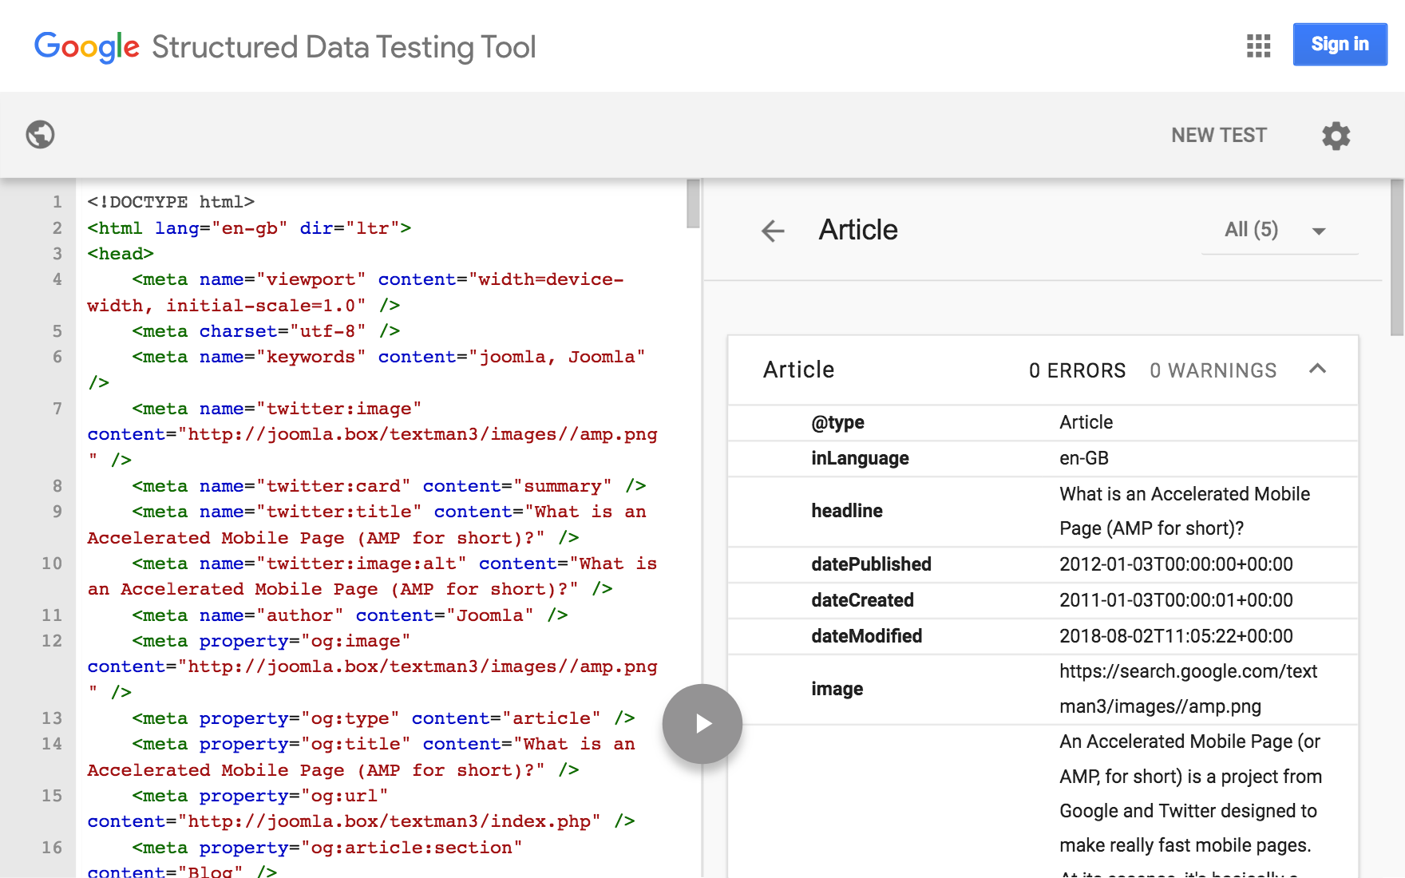Collapse the Article results card
Viewport: 1405px width, 878px height.
[1317, 369]
